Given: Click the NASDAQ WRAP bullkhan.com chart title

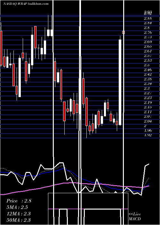Looking at the screenshot, I should coord(26,4).
